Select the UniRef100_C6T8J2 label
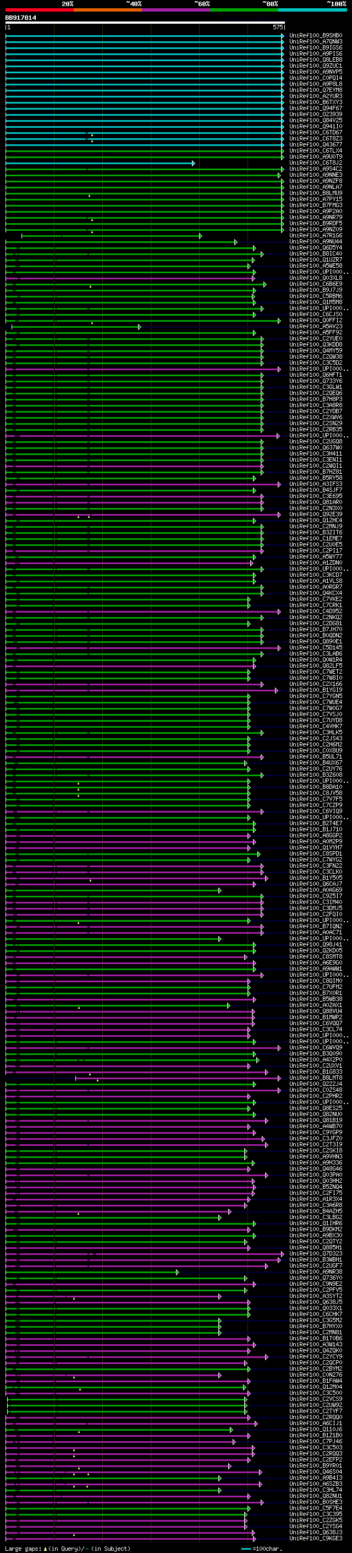This screenshot has height=1553, width=352. pyautogui.click(x=316, y=163)
